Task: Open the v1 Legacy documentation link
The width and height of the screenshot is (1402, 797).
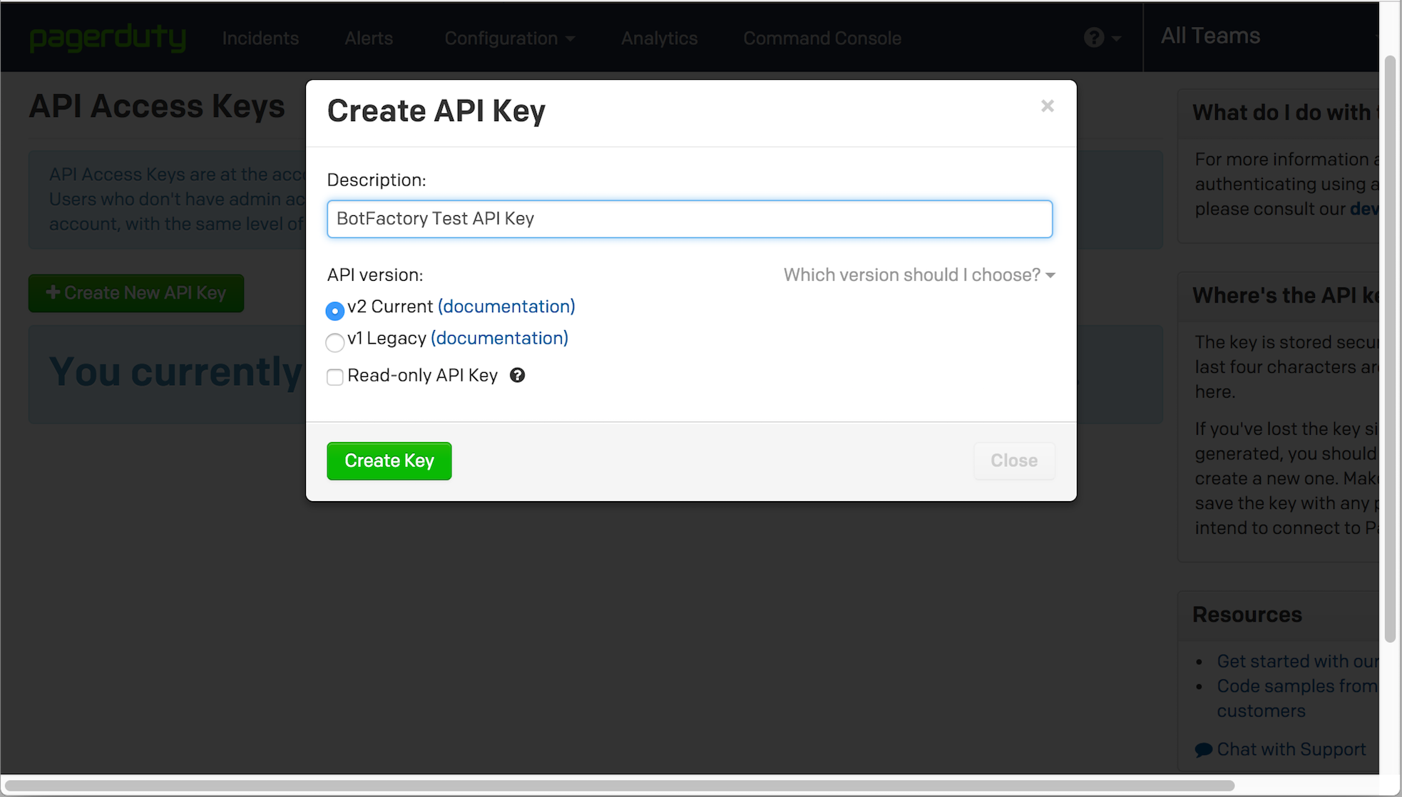Action: click(499, 339)
